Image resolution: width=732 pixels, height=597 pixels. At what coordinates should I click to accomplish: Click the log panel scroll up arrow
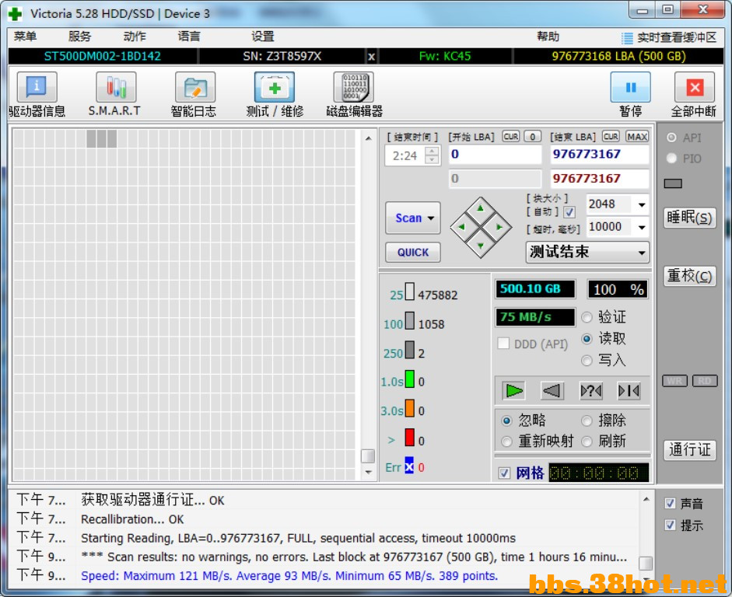pyautogui.click(x=646, y=500)
